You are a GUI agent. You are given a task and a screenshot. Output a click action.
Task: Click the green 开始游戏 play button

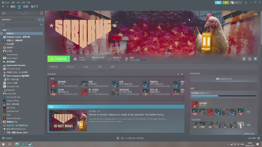tap(59, 59)
